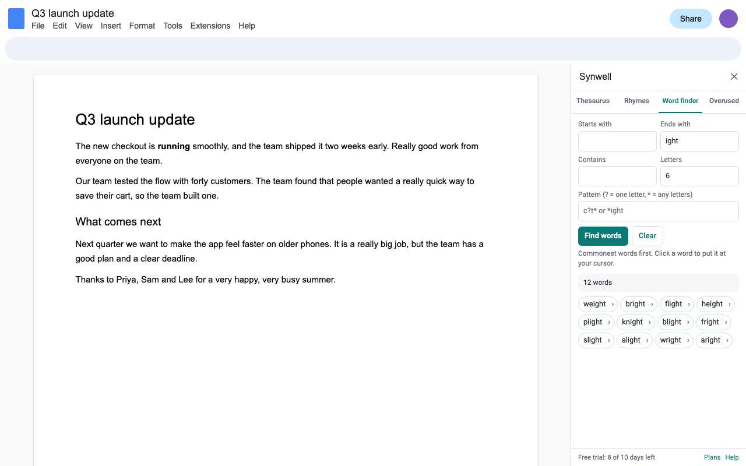The width and height of the screenshot is (746, 466).
Task: Open the purple account avatar
Action: [x=729, y=19]
